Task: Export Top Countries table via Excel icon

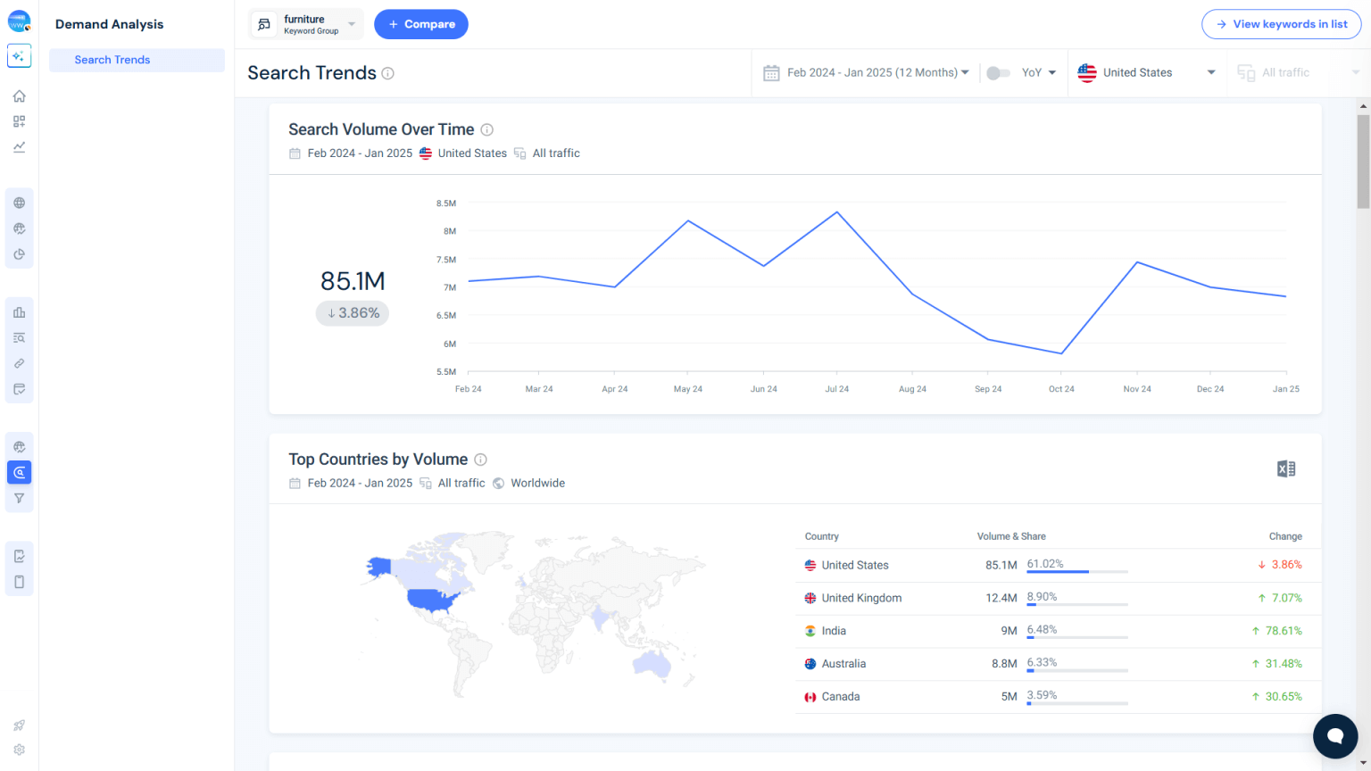Action: (1285, 468)
